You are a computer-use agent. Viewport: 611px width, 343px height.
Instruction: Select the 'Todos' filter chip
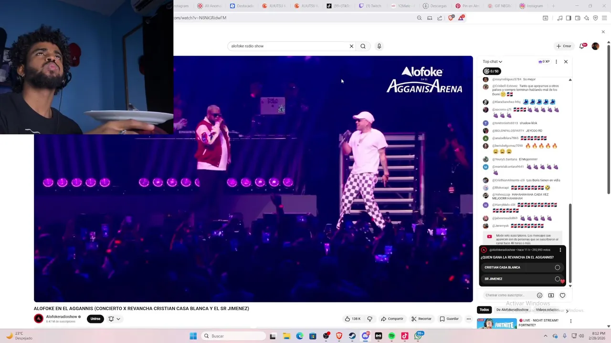484,310
